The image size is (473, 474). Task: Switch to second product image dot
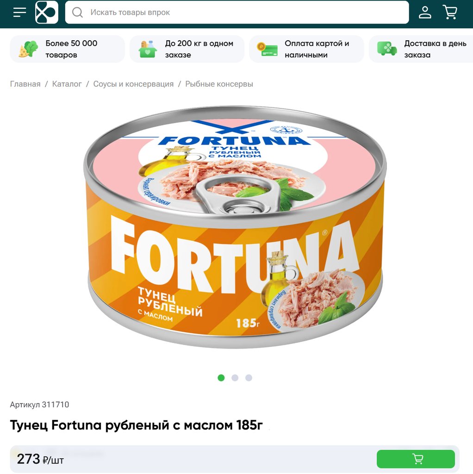pyautogui.click(x=235, y=378)
